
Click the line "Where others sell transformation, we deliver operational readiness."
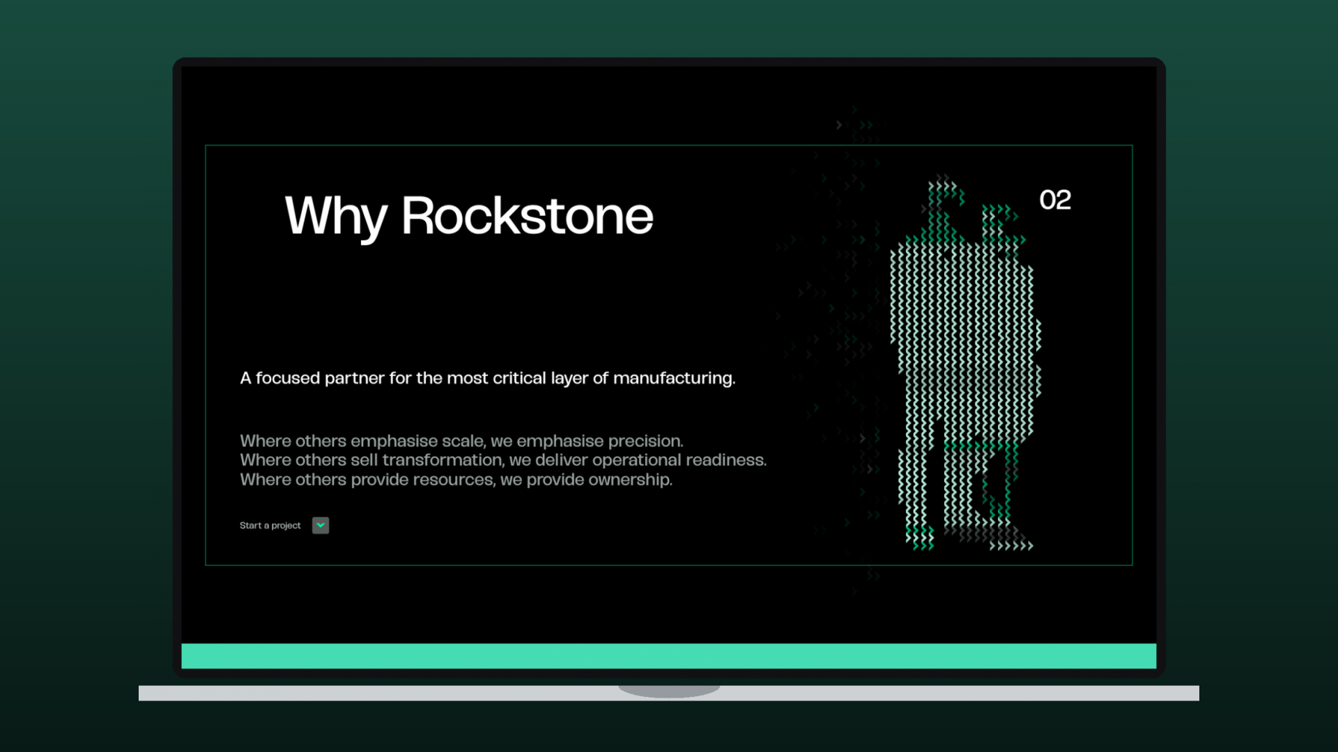click(x=503, y=460)
